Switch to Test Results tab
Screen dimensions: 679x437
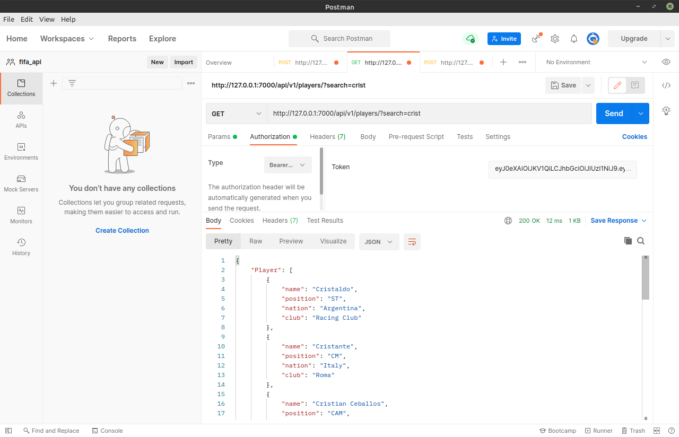(x=325, y=221)
